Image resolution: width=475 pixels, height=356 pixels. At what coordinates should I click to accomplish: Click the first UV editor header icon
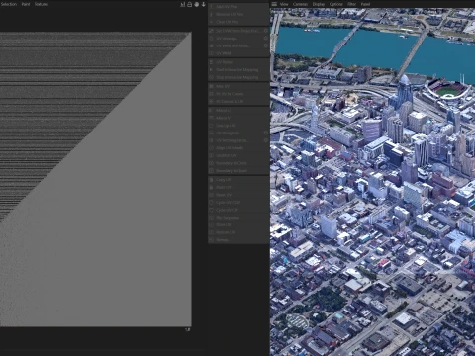coord(183,4)
